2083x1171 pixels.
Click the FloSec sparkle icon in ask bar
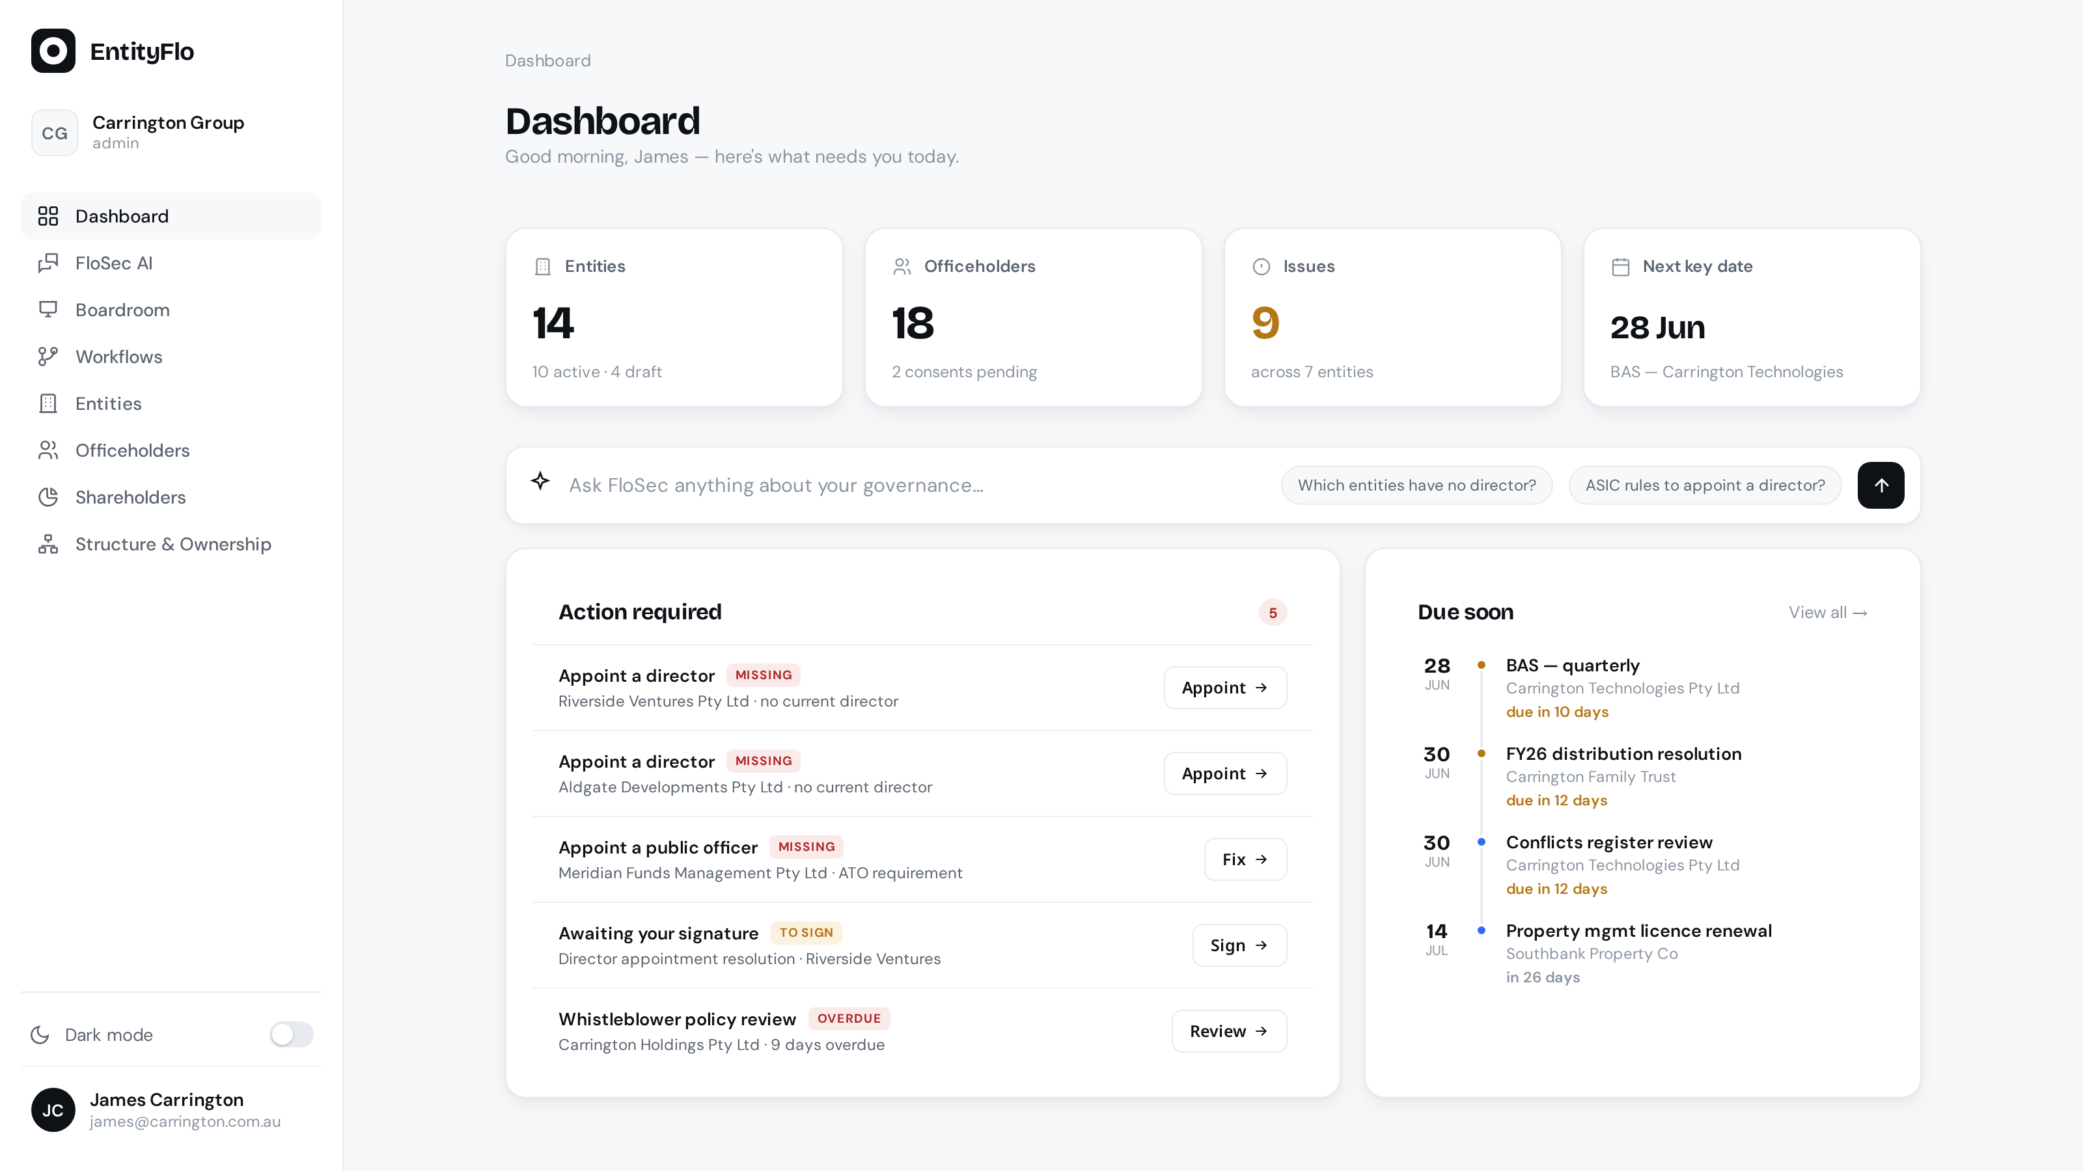tap(540, 481)
